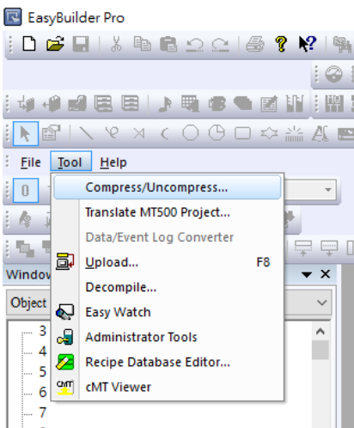Choose Upload... menu entry

point(168,262)
